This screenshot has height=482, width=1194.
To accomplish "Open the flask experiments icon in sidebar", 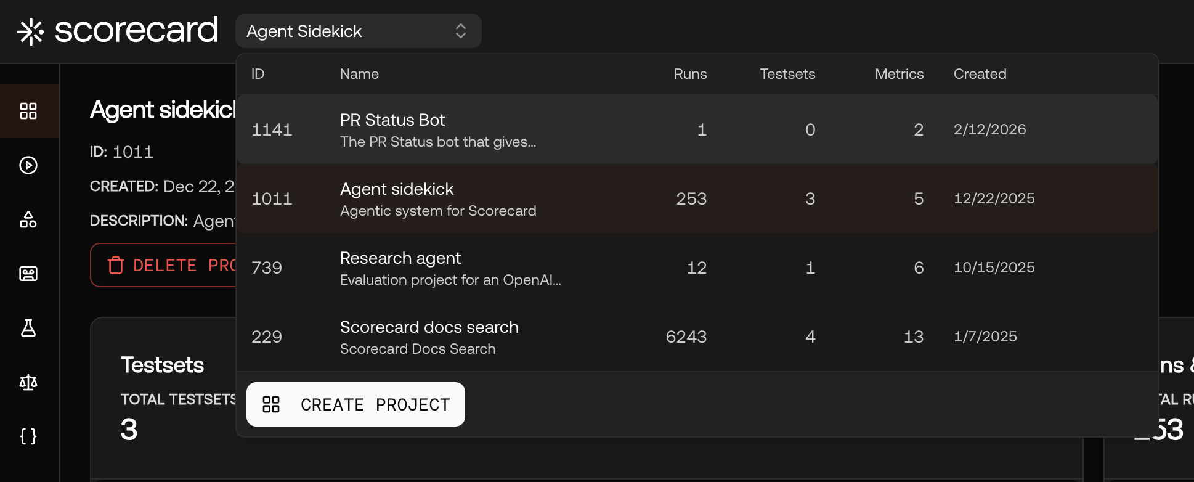I will 28,328.
